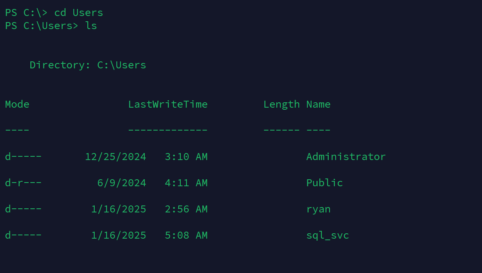Click the first 'PS C:\>' prompt
Image resolution: width=482 pixels, height=273 pixels.
point(26,13)
